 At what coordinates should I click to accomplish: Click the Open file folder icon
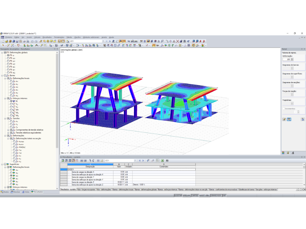click(x=6, y=41)
